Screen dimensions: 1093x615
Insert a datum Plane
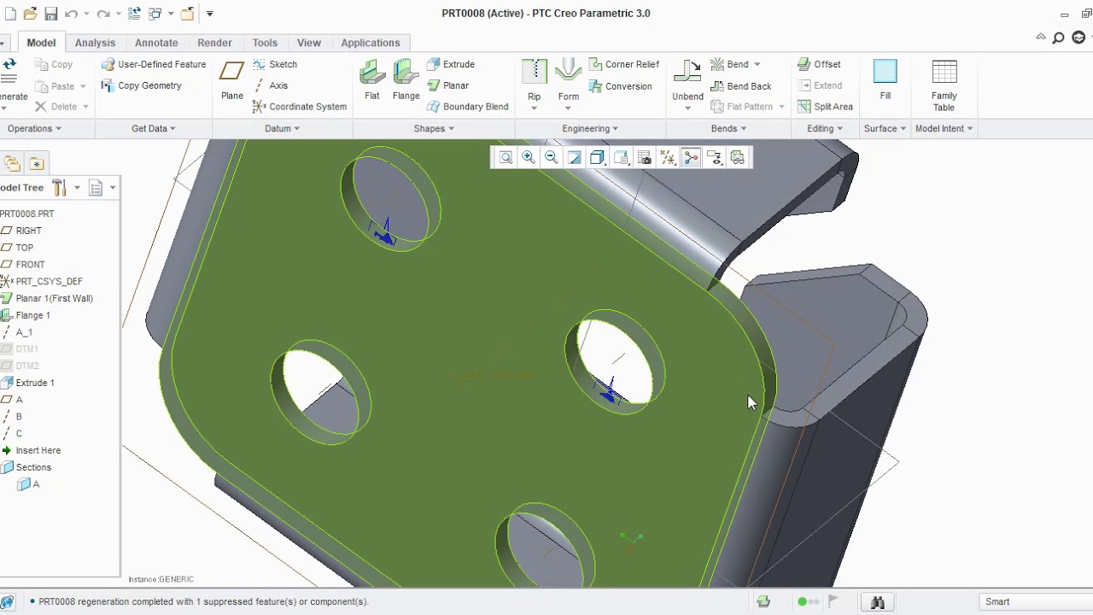(232, 81)
